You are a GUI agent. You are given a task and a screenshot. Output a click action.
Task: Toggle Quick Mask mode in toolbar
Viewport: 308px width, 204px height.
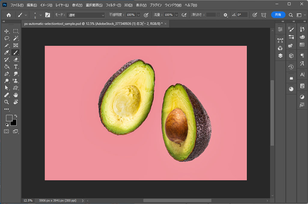pos(7,131)
